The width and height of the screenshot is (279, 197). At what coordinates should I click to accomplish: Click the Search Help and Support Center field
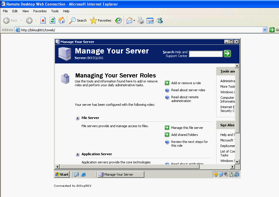pyautogui.click(x=206, y=53)
